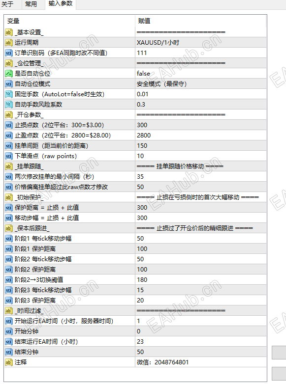Edit the 止盈点数 value 2800
The image size is (286, 384).
click(x=200, y=136)
